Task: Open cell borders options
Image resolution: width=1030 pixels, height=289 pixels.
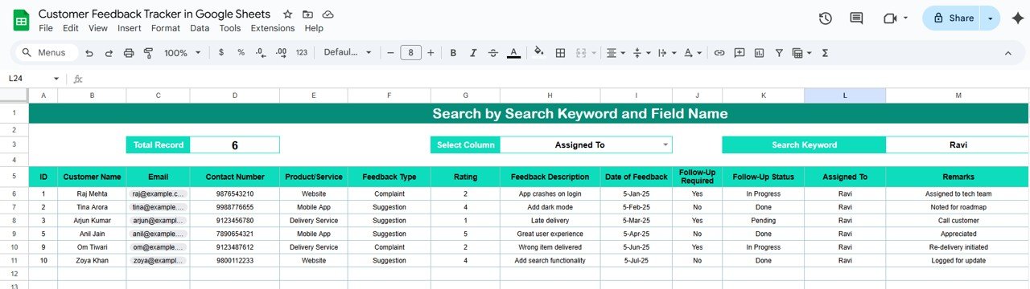Action: pyautogui.click(x=561, y=53)
